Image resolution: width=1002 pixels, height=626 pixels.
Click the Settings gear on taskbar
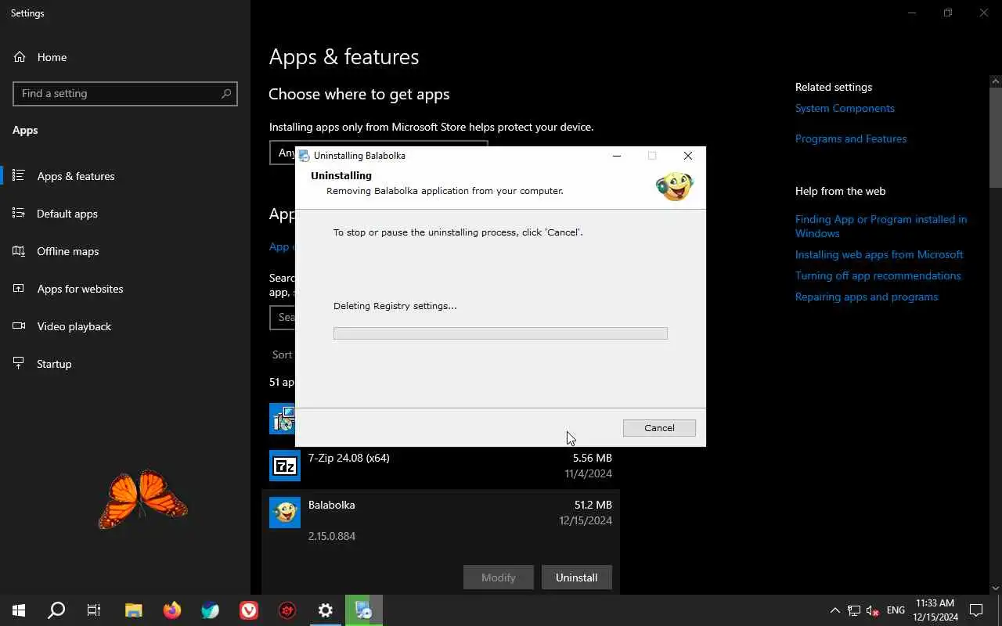pos(326,610)
